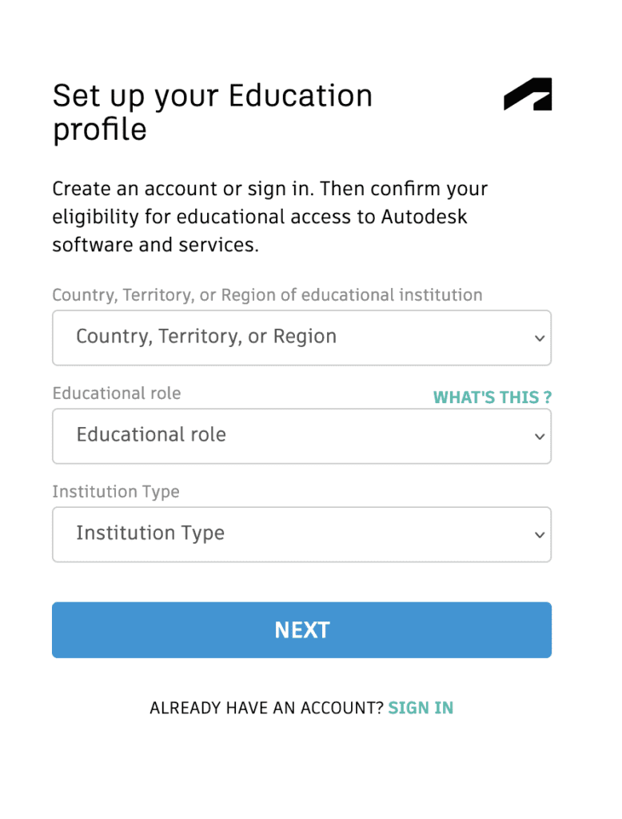Screen dimensions: 622x819
Task: Click the Educational role dropdown chevron arrow
Action: [540, 437]
